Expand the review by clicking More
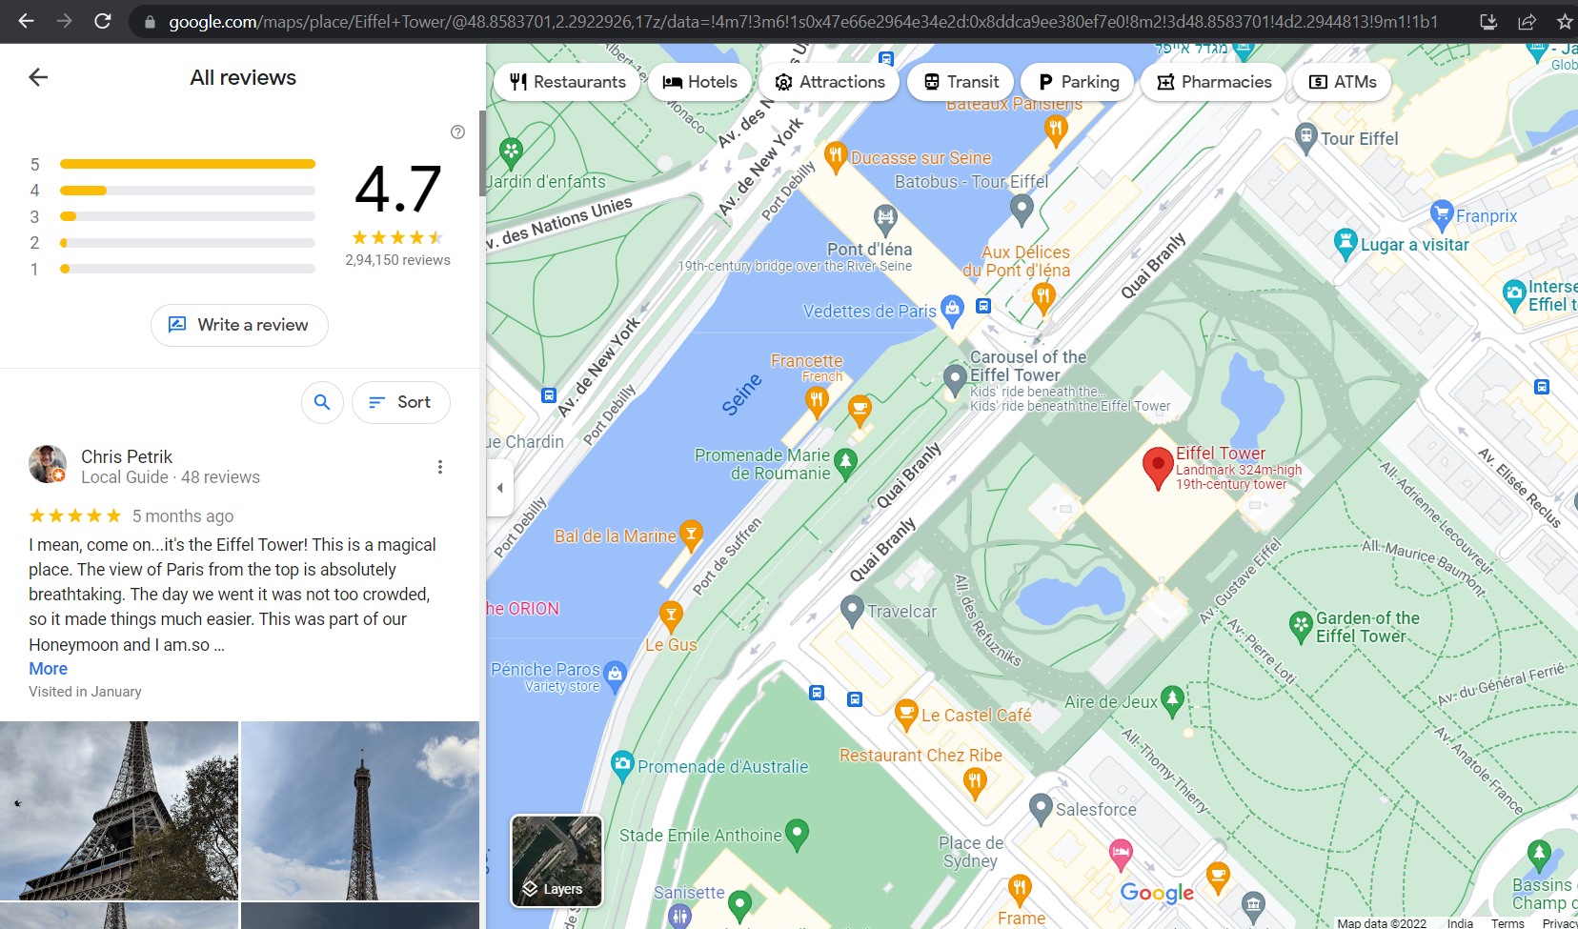This screenshot has width=1578, height=929. coord(48,669)
